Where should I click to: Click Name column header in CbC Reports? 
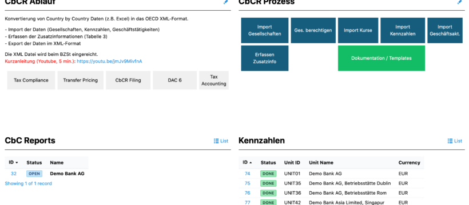pyautogui.click(x=57, y=163)
